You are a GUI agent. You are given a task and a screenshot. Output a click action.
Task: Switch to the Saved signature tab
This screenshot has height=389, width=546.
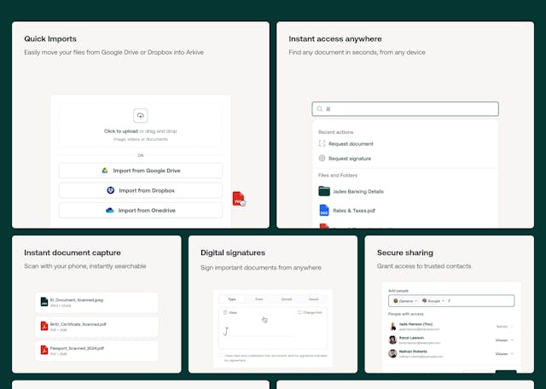coord(313,299)
